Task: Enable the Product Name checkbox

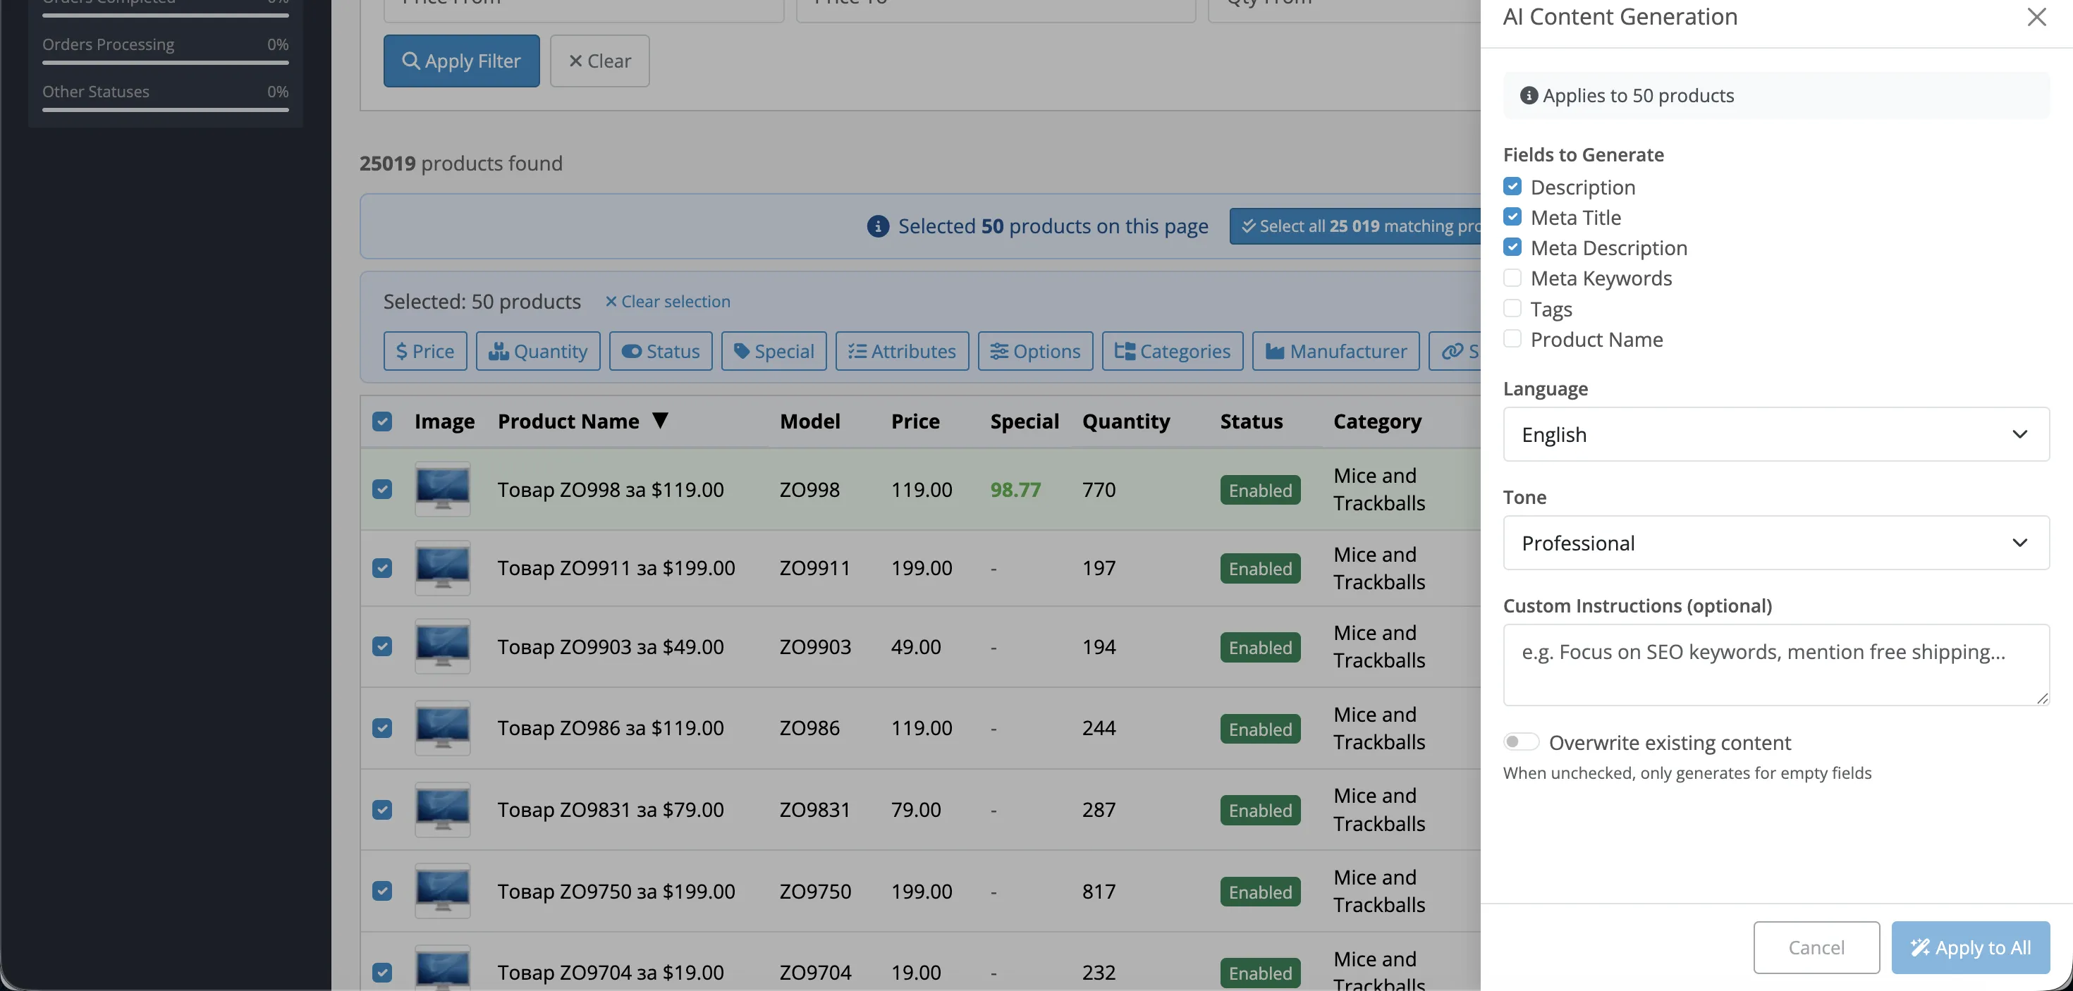Action: click(1512, 340)
